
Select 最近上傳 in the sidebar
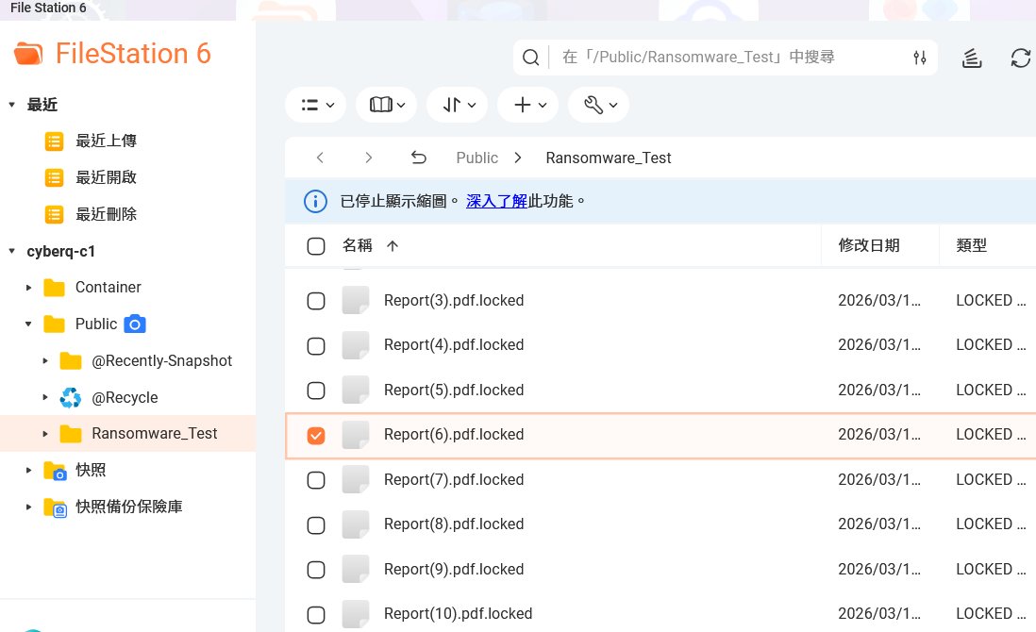106,141
